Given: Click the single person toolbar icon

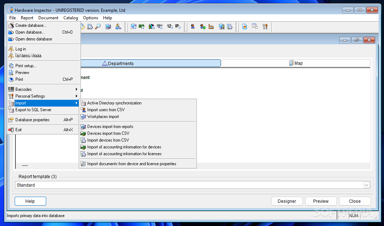Looking at the screenshot, I should click(x=193, y=26).
